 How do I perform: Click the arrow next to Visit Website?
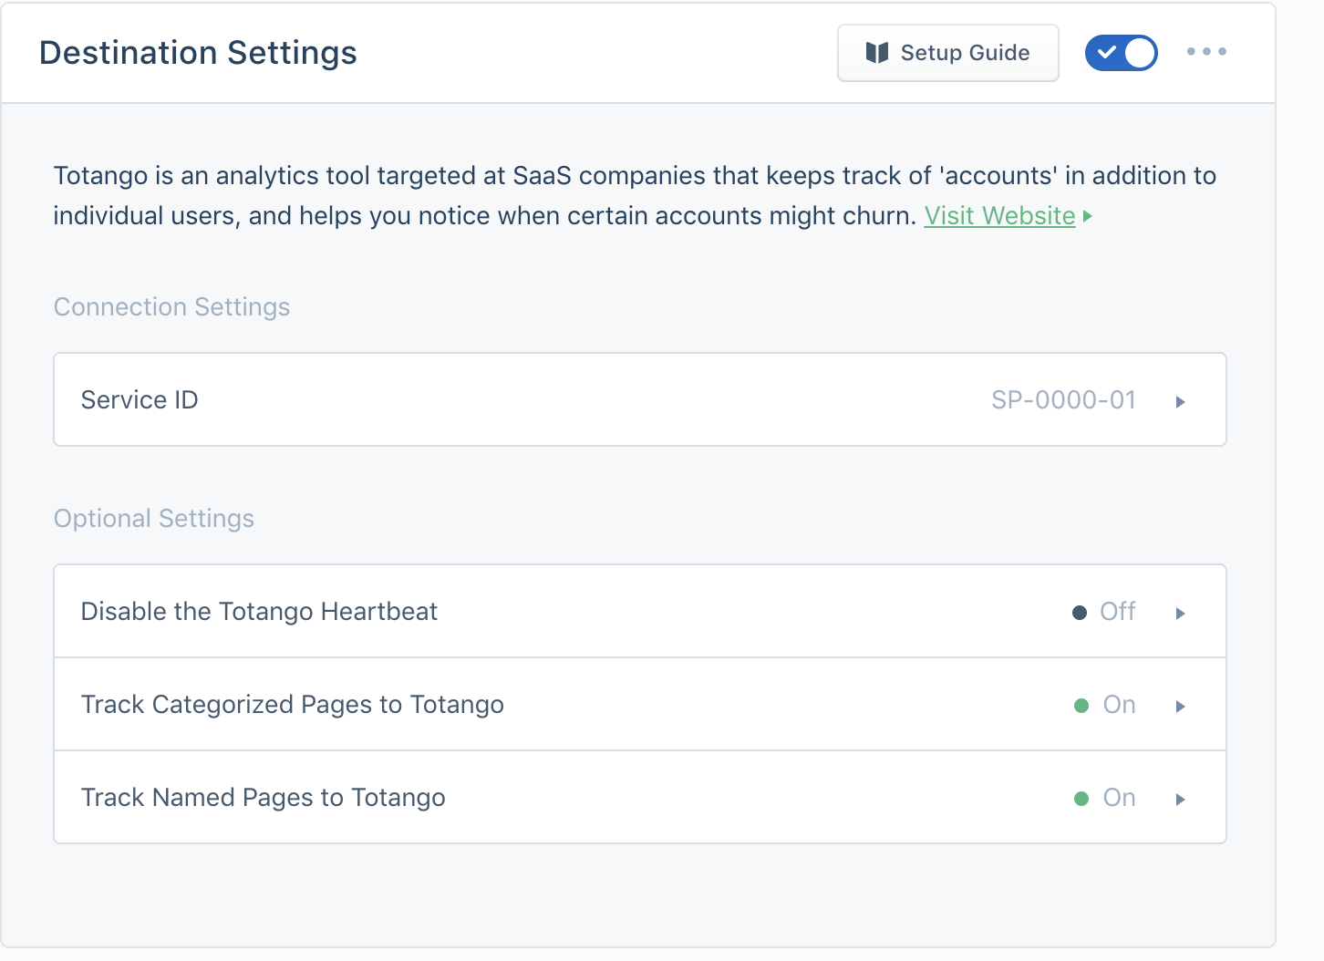[x=1087, y=217]
